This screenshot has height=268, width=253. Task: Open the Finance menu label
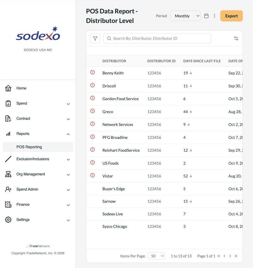click(x=23, y=204)
